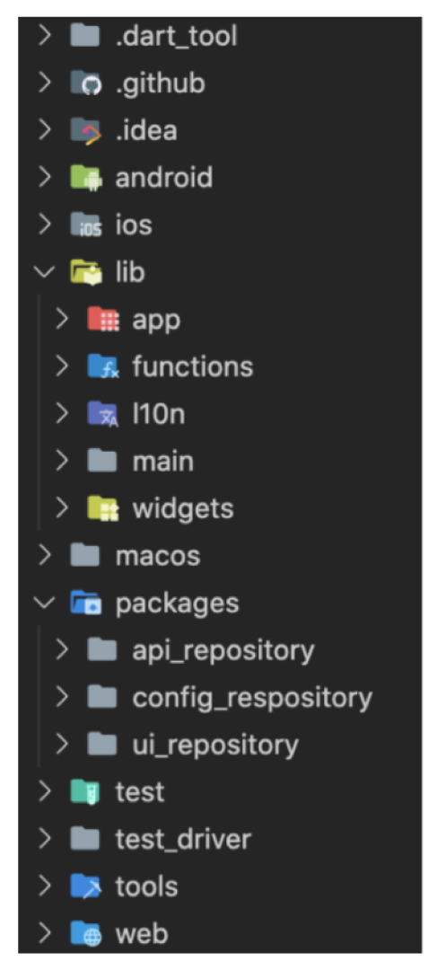The image size is (446, 970).
Task: Click the l10n translation folder icon
Action: tap(102, 414)
